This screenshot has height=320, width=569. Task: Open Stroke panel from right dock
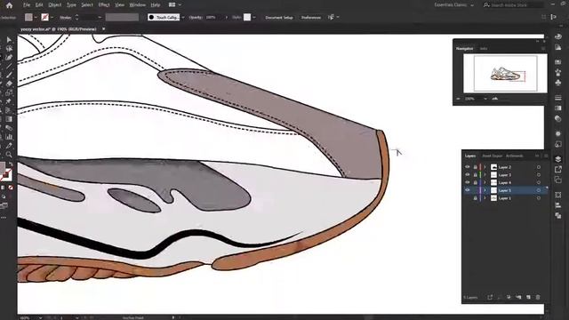click(x=558, y=98)
